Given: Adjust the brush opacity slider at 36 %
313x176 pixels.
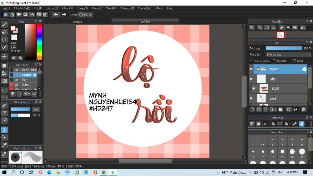Looking at the screenshot, I should coord(20,115).
